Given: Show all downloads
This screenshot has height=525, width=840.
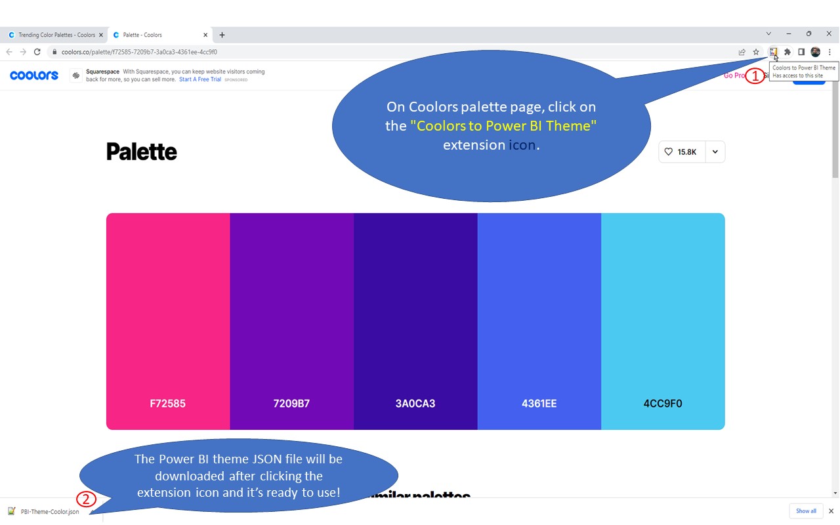Looking at the screenshot, I should 806,511.
